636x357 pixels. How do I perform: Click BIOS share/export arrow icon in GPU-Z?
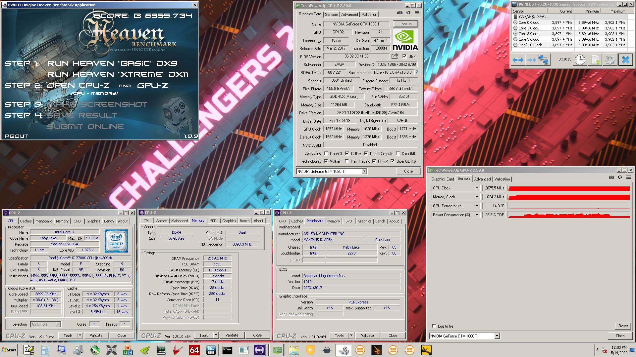[395, 56]
